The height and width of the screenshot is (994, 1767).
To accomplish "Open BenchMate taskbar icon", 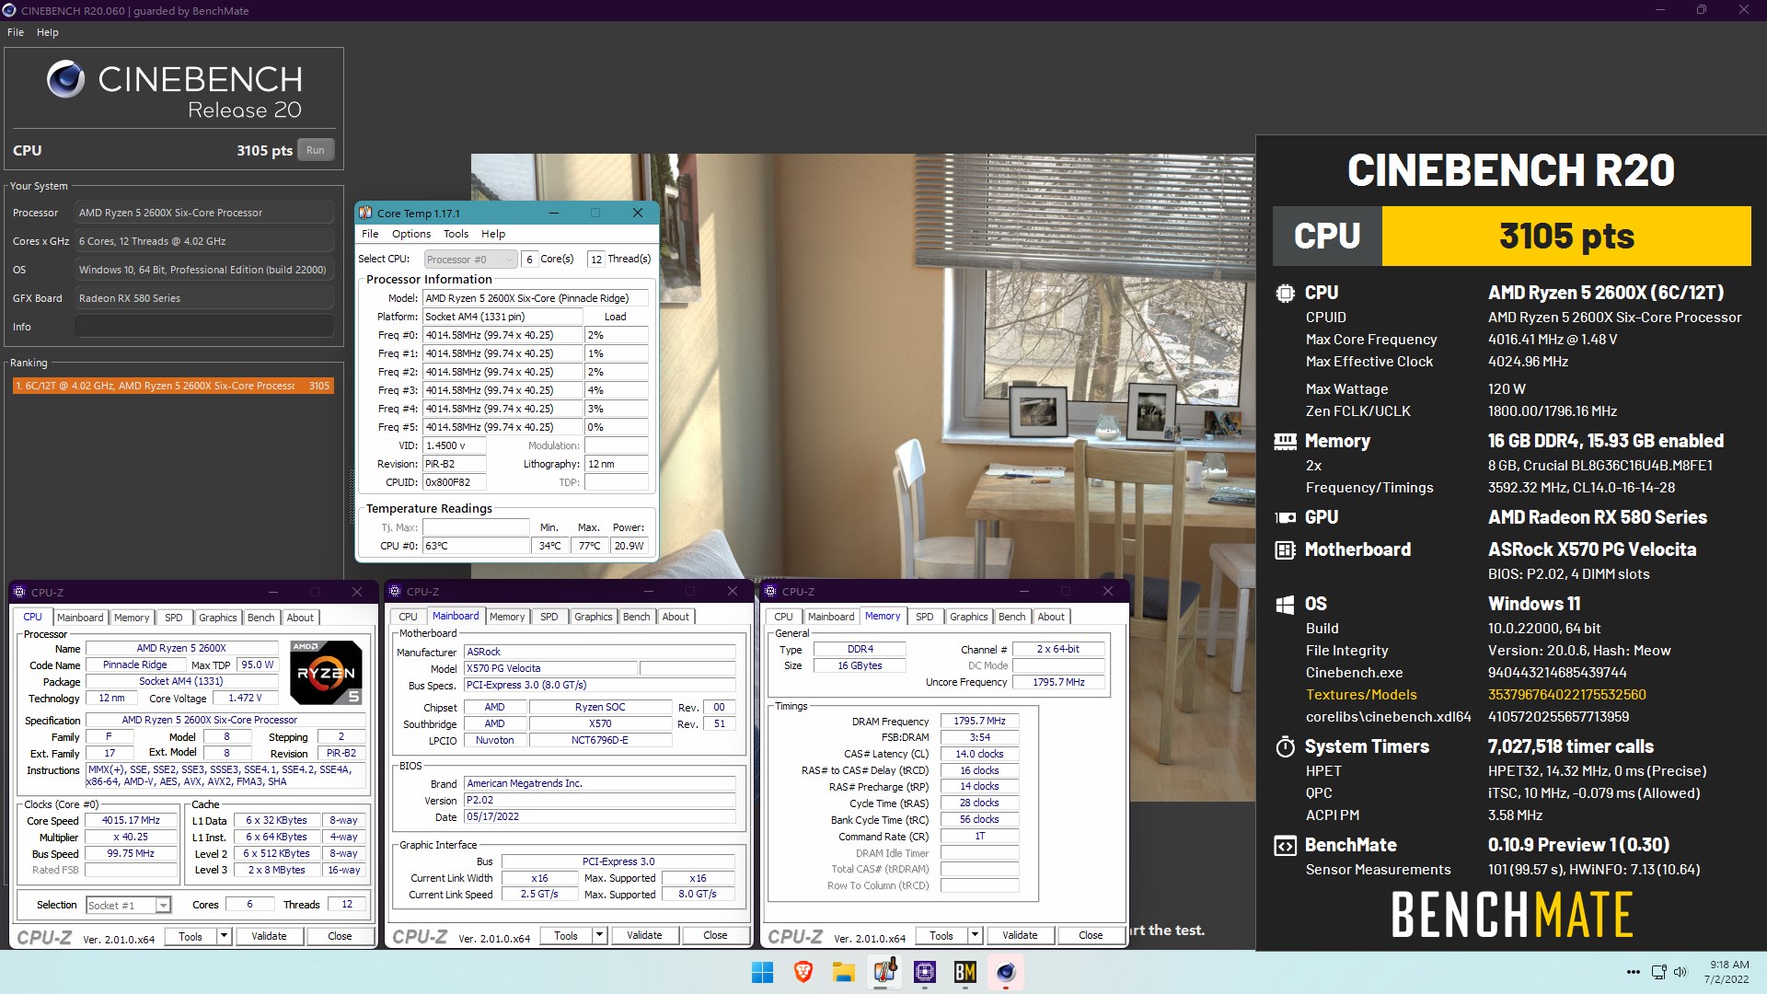I will 965,972.
